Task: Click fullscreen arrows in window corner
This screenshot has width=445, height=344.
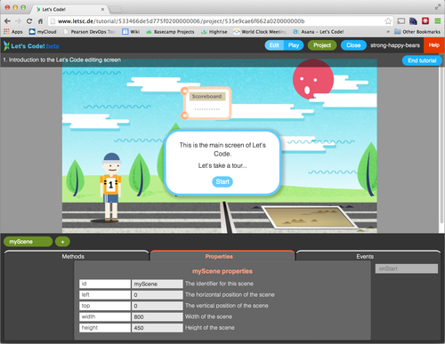Action: point(438,7)
